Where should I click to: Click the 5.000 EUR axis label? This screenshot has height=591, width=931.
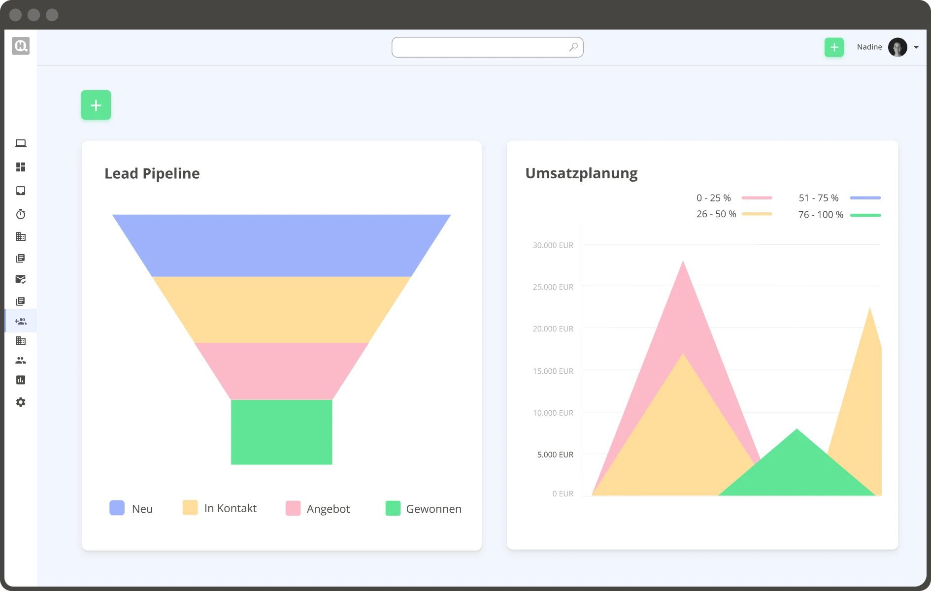(555, 455)
